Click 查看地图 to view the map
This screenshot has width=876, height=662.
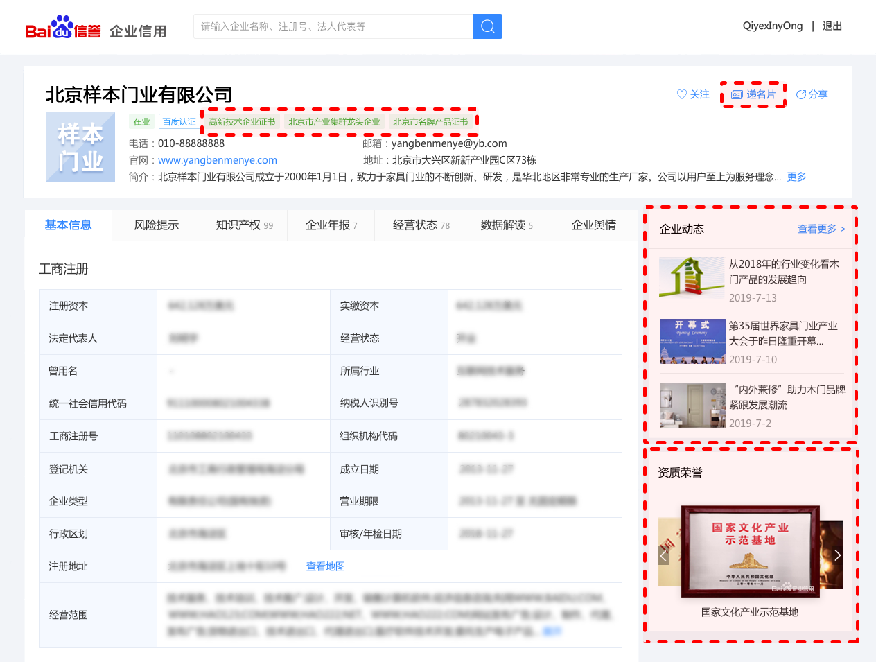pos(325,566)
